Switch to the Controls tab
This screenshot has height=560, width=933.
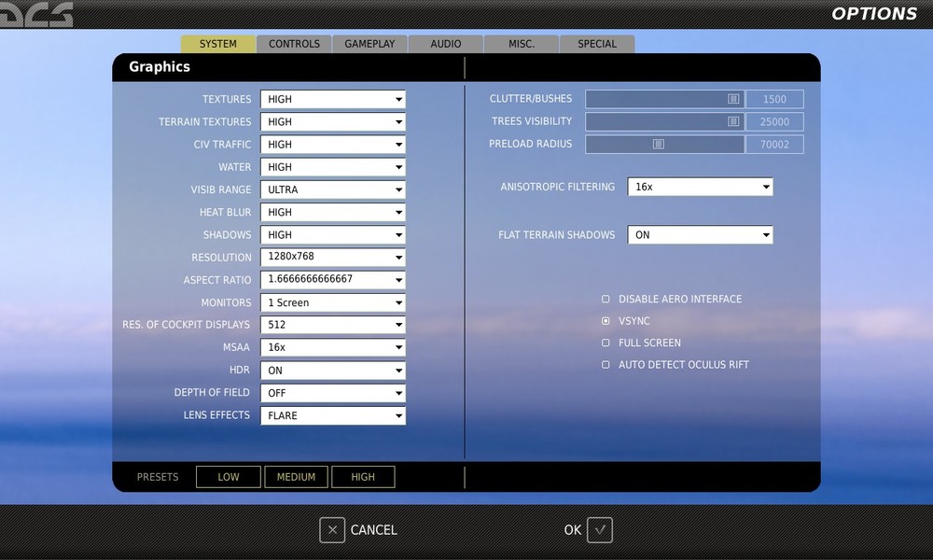[294, 44]
